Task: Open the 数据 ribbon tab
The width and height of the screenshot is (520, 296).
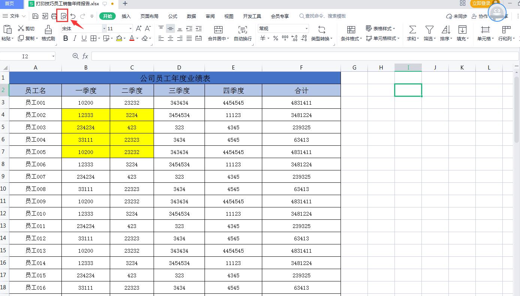Action: click(x=191, y=16)
